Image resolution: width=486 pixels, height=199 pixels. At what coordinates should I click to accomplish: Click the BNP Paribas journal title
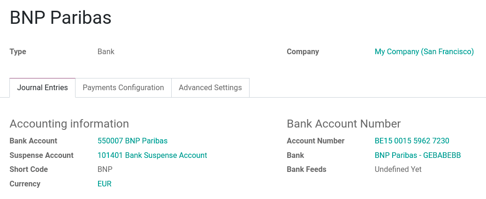point(61,18)
